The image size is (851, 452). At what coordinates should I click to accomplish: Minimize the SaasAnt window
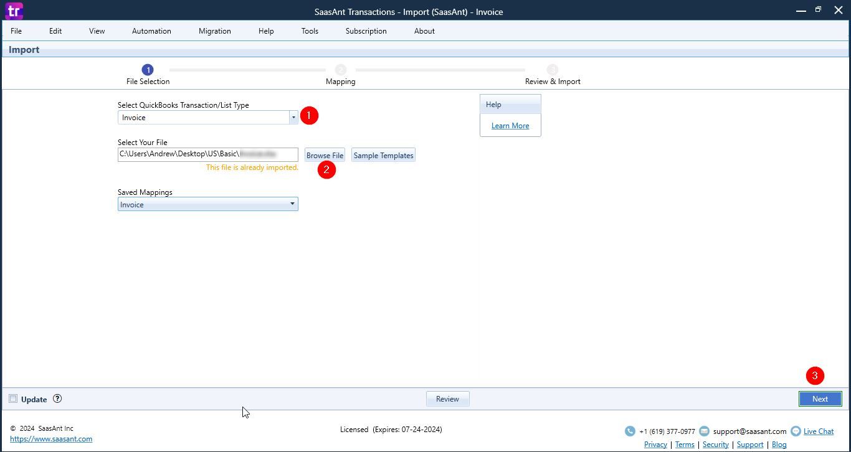point(801,11)
